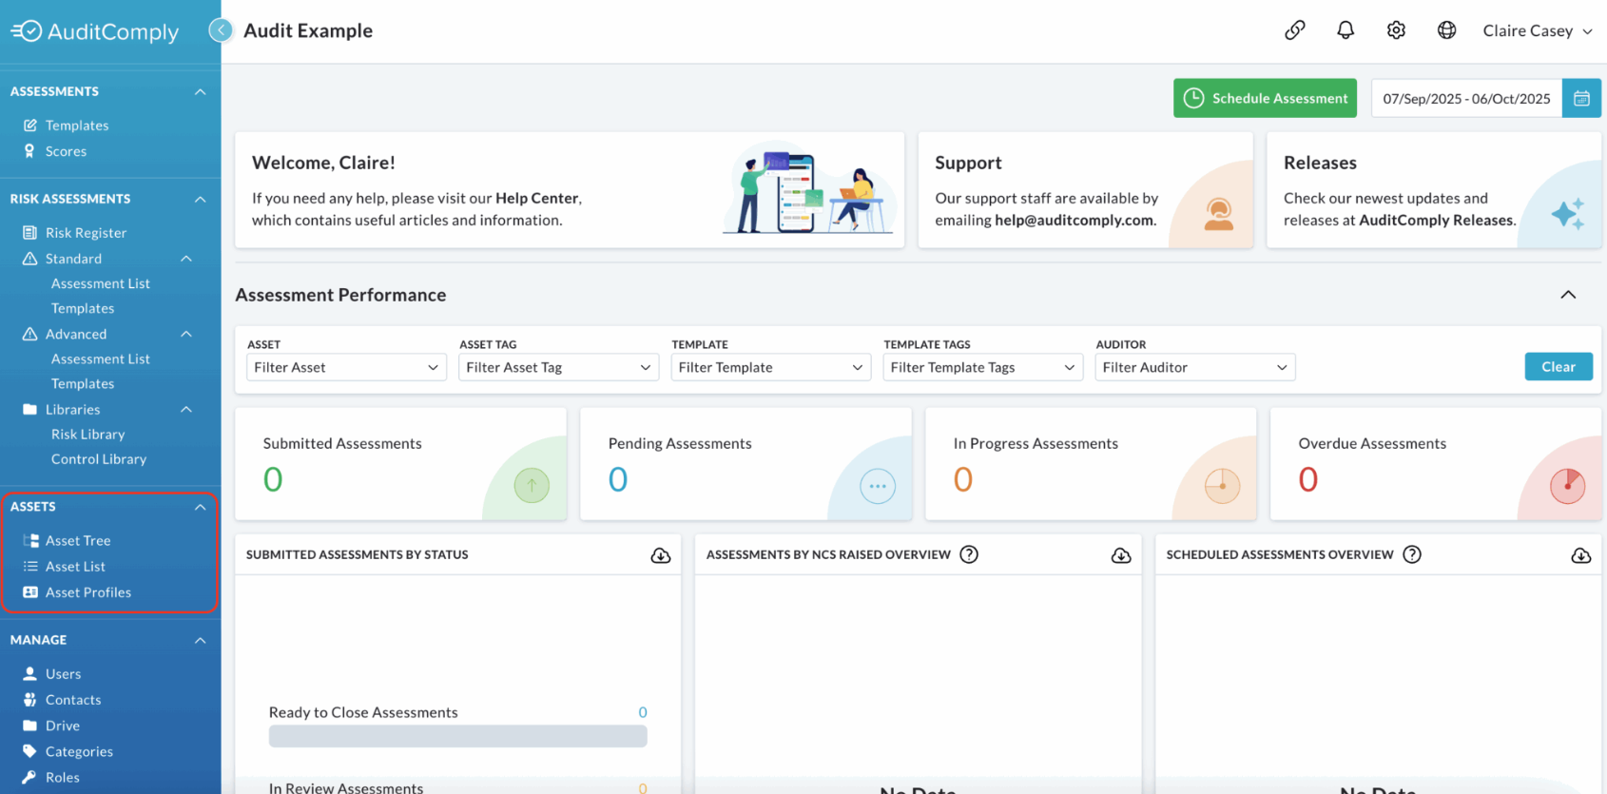Image resolution: width=1607 pixels, height=794 pixels.
Task: Click Schedule Assessment button
Action: [x=1265, y=99]
